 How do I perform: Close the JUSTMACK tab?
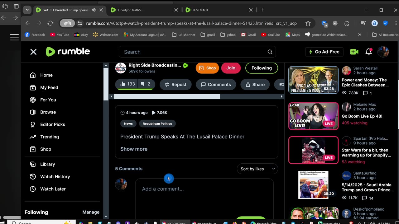[251, 10]
